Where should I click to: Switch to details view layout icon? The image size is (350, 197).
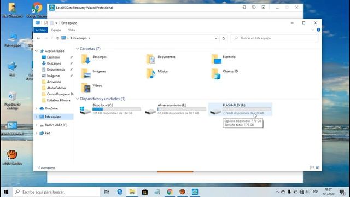click(312, 168)
